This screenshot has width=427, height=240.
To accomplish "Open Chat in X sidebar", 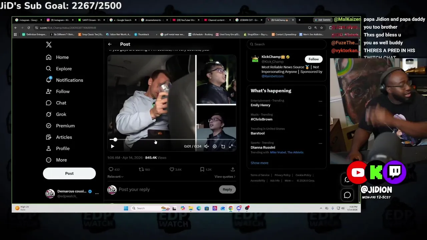I will (56, 103).
